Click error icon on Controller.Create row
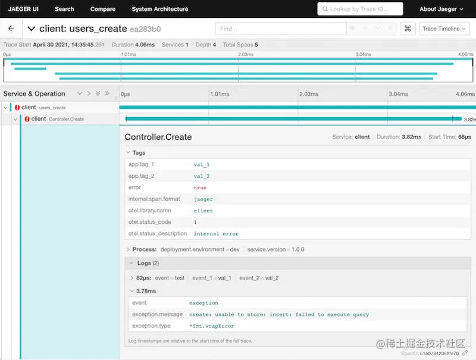The image size is (476, 360). point(27,119)
